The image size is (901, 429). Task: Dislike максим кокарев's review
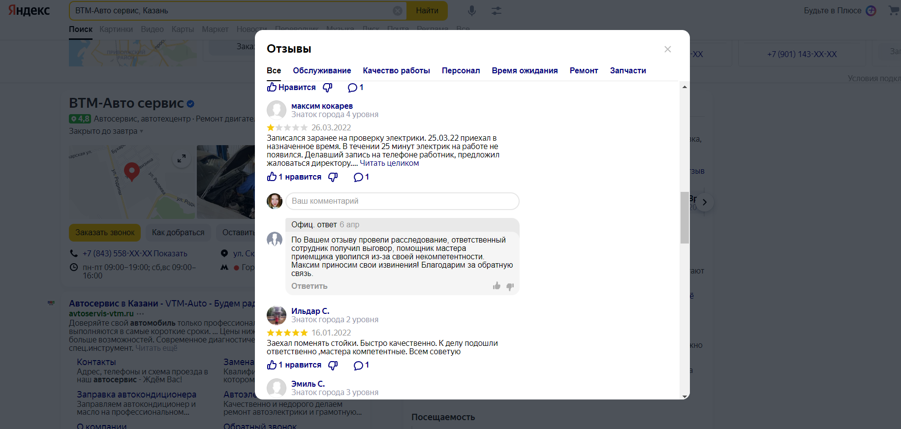coord(333,177)
